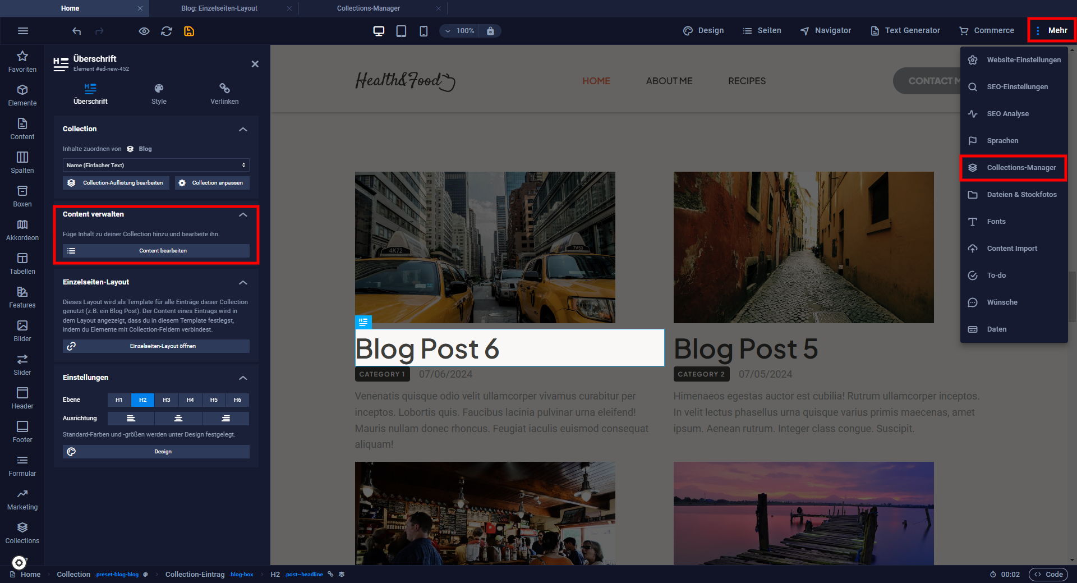Select the Überschrift panel tab
Screen dimensions: 1077x583
coord(90,94)
